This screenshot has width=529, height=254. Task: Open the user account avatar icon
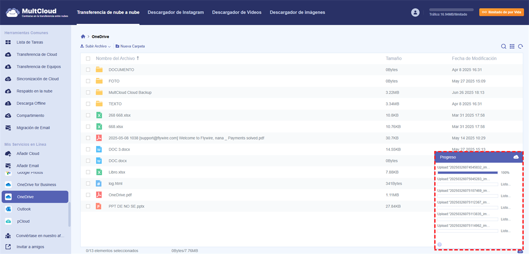(415, 13)
